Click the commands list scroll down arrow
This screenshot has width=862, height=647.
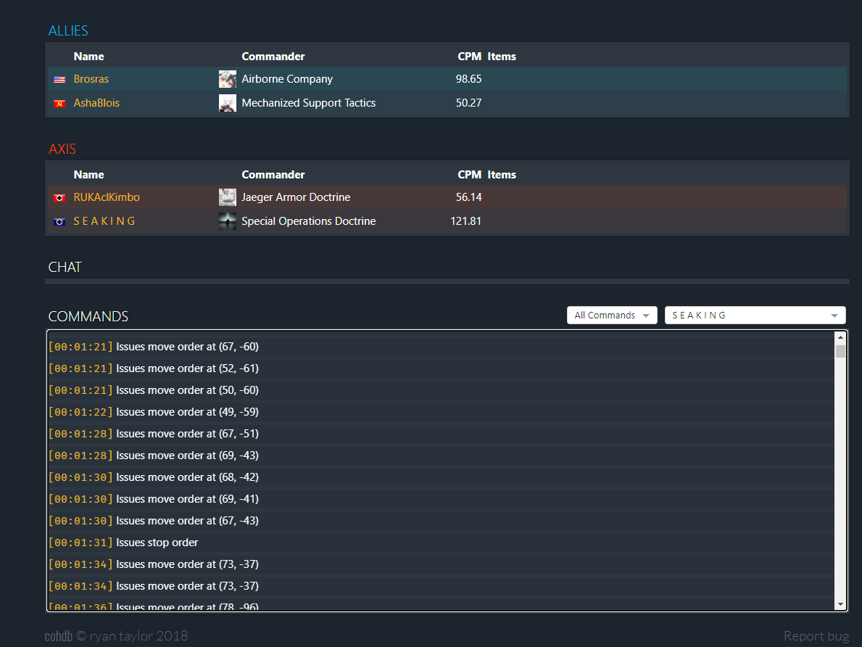(840, 604)
